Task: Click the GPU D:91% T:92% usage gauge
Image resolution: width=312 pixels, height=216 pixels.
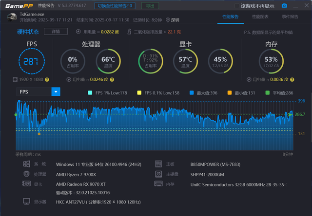Action: [151, 61]
